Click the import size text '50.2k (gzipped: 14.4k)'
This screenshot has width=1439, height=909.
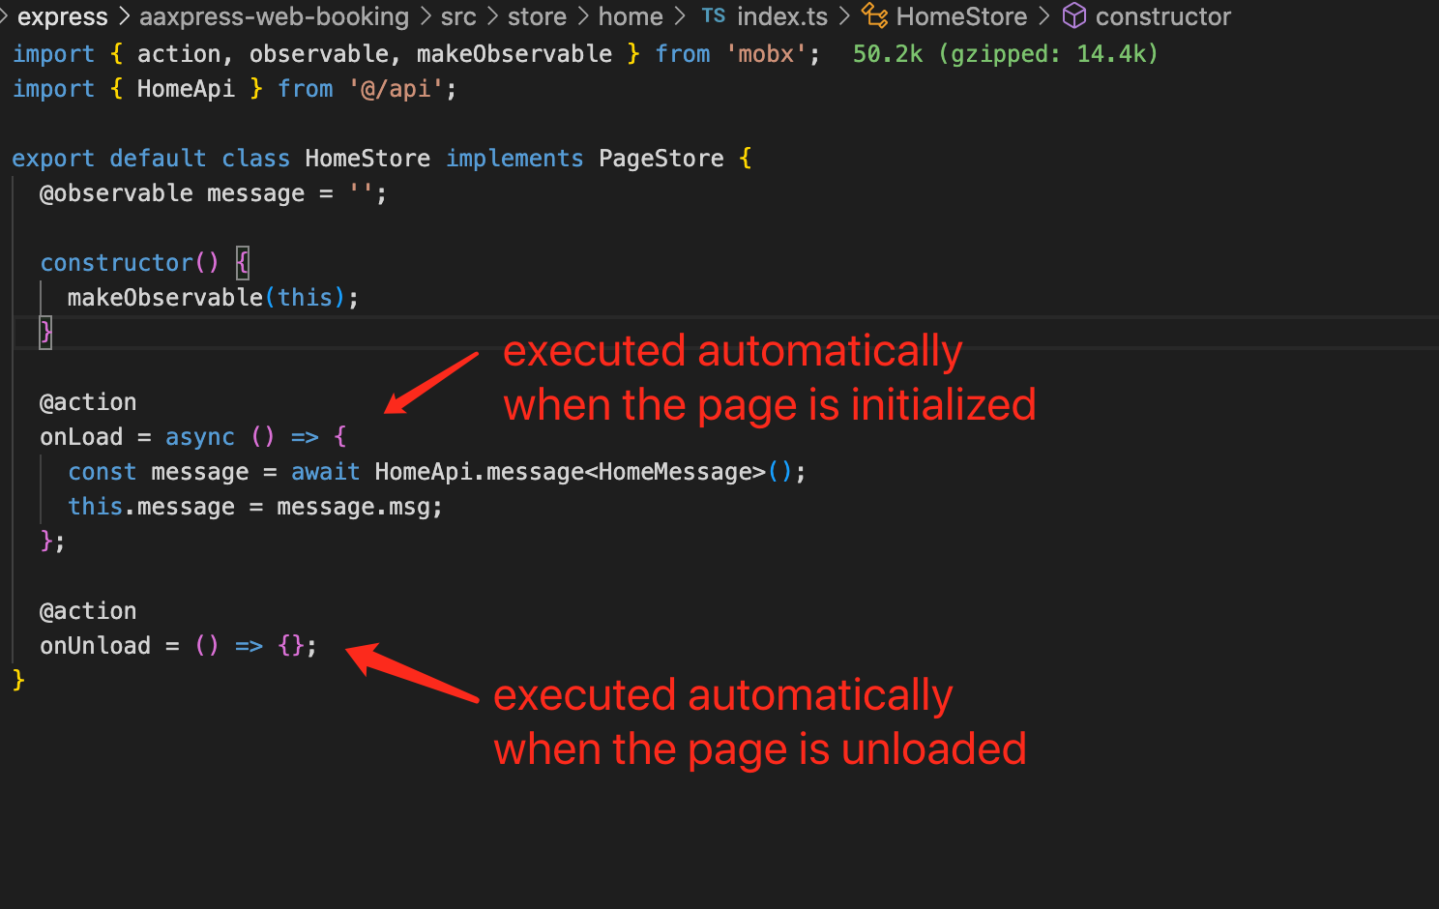coord(1006,54)
